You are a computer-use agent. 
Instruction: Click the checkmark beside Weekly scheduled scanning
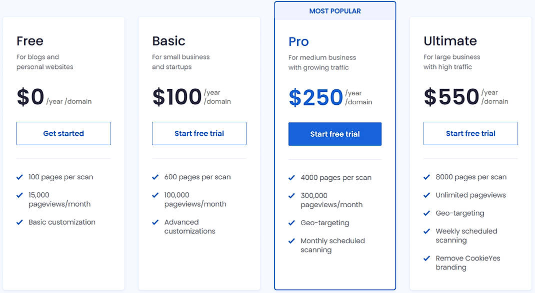[x=426, y=231]
